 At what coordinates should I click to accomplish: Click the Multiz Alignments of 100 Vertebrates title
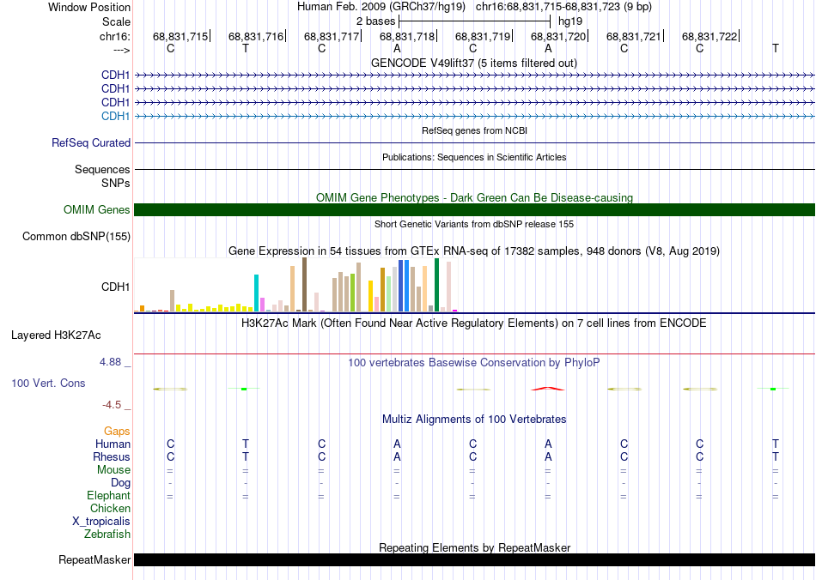(x=474, y=419)
